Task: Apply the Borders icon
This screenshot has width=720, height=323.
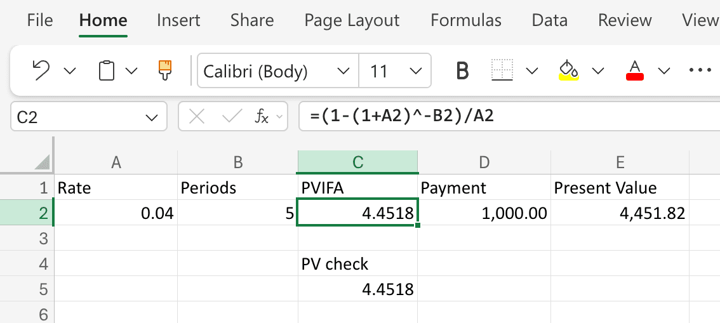Action: click(502, 70)
